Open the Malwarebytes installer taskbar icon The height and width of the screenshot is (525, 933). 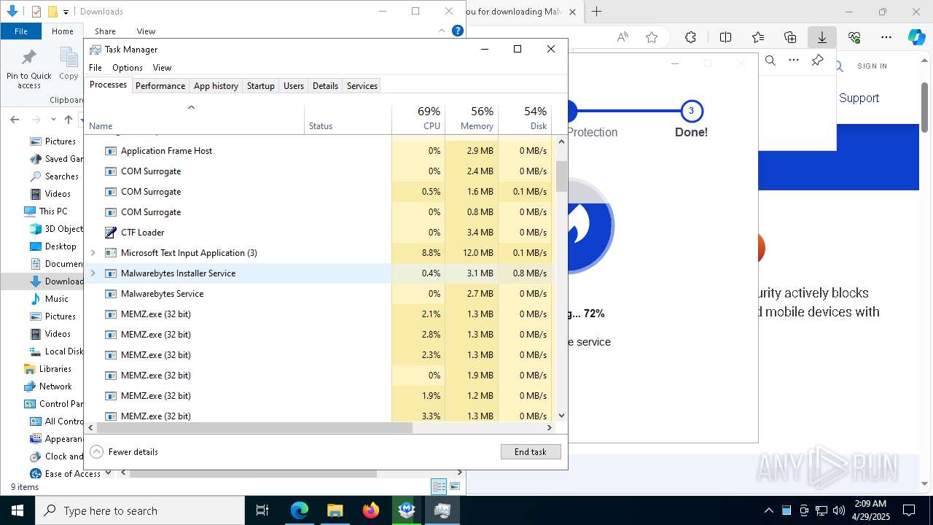[407, 510]
